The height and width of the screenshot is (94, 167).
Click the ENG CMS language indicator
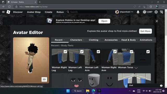(139, 91)
